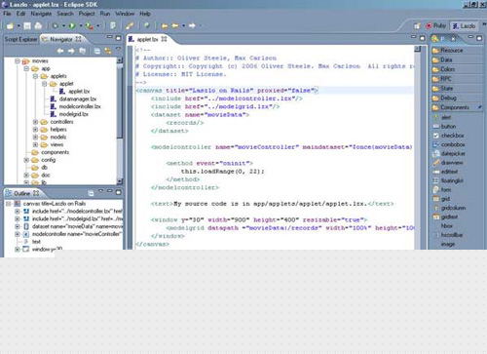This screenshot has width=487, height=354.
Task: Select the Navigator tab
Action: tap(61, 39)
